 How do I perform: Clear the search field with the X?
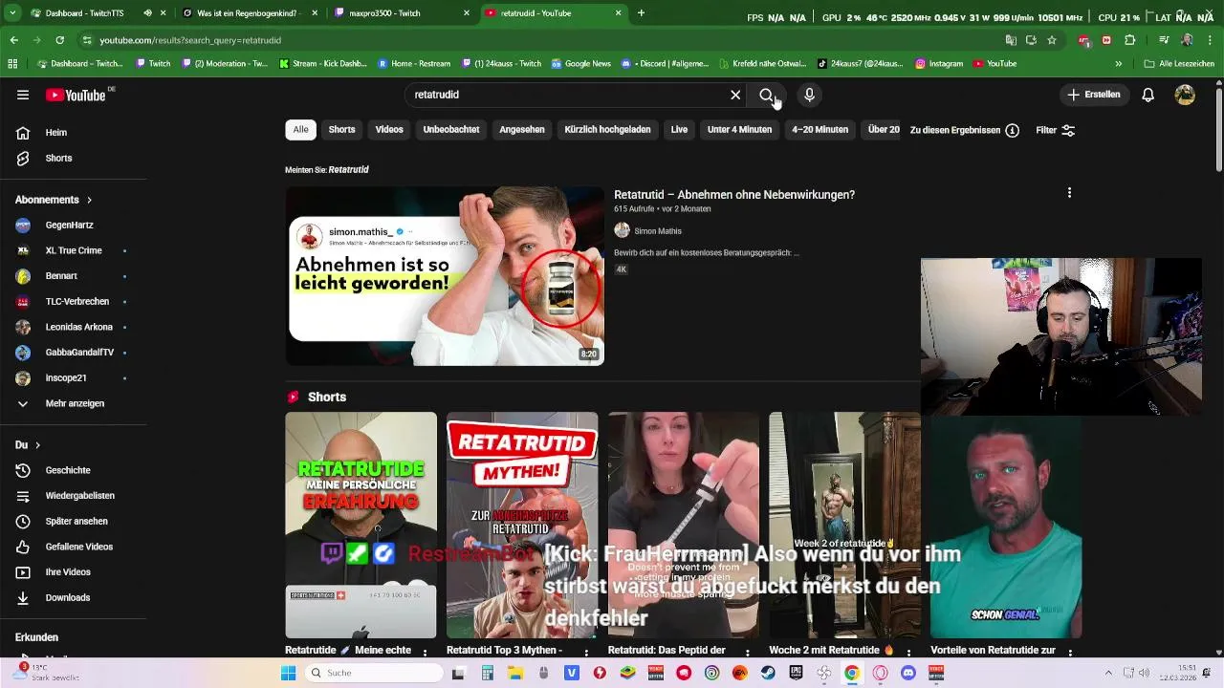735,95
